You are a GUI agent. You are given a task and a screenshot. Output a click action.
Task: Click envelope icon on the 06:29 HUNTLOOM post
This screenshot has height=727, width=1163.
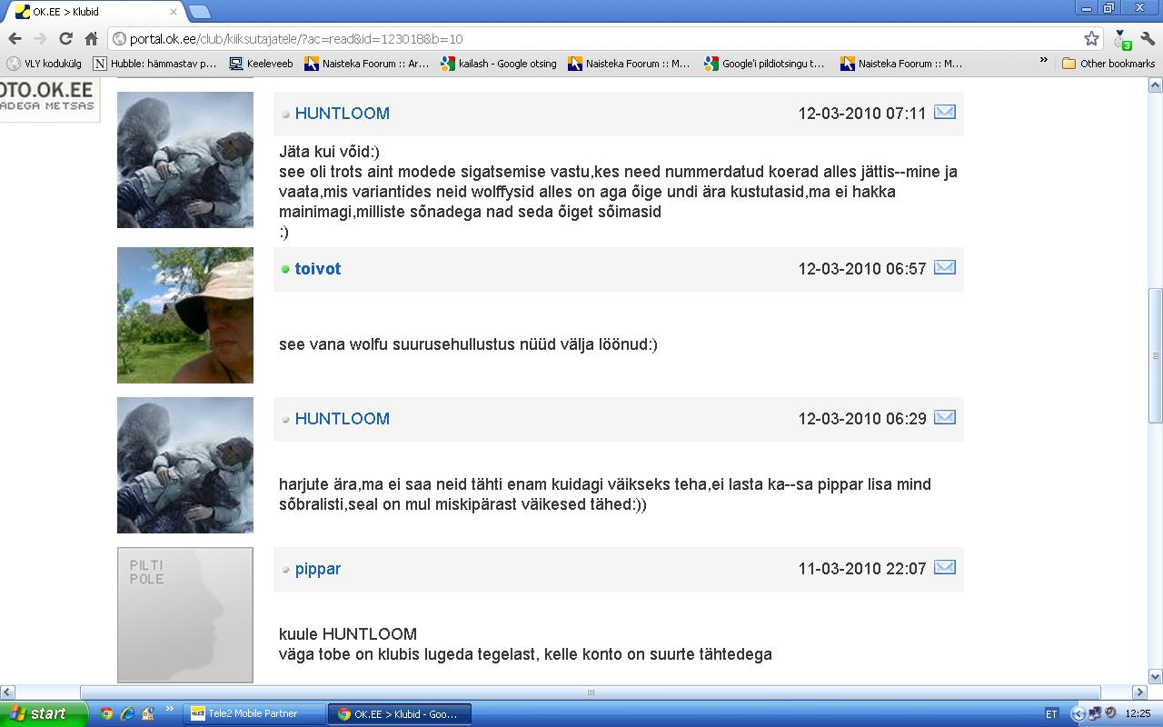[x=945, y=417]
